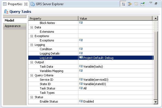
Task: Collapse the Status category
Action: [32, 97]
